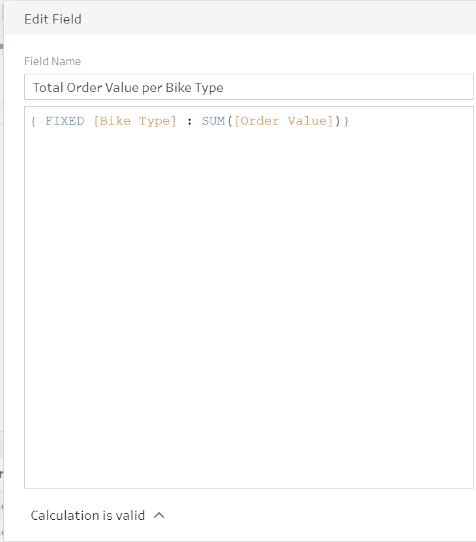
Task: Click the Edit Field dialog title
Action: 53,19
